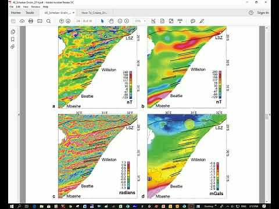The height and width of the screenshot is (209, 279).
Task: Open the Help menu
Action: [45, 7]
